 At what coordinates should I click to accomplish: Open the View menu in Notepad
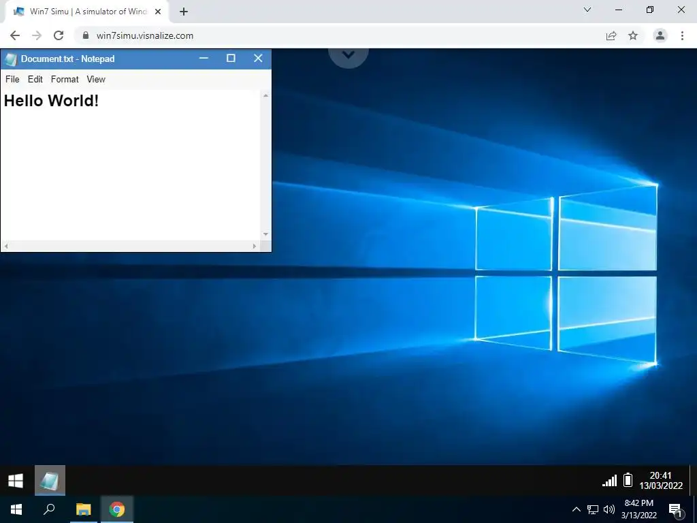[96, 79]
